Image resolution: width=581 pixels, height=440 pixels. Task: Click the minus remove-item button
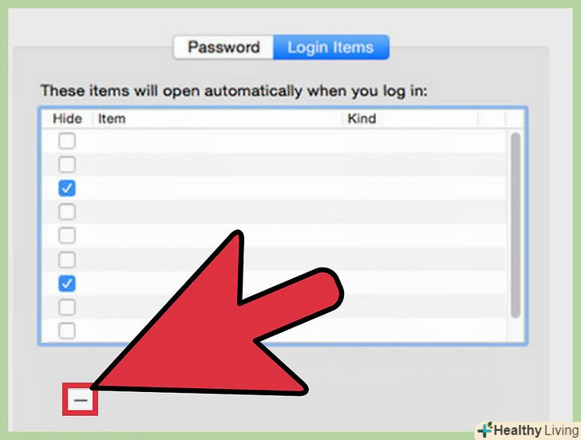pos(81,399)
